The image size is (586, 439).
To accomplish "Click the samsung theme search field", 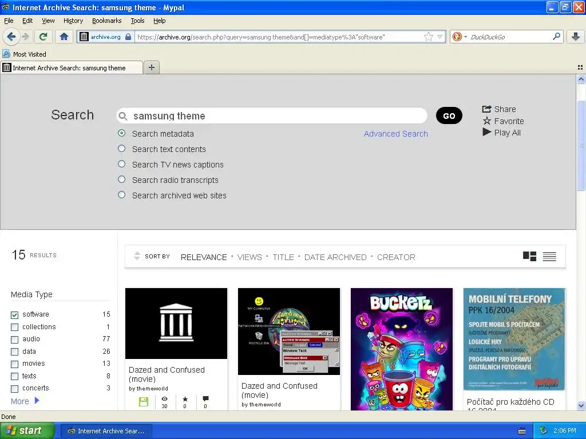I will [x=272, y=115].
